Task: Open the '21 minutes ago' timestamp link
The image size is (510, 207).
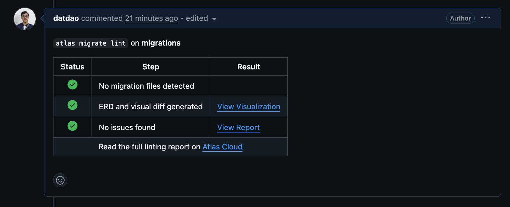Action: point(151,18)
